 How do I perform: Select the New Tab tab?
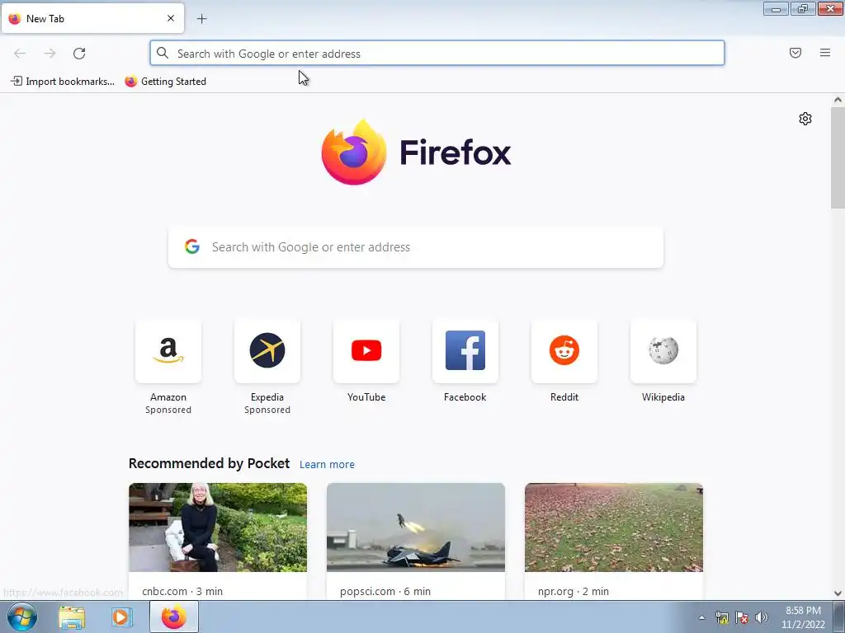pyautogui.click(x=92, y=18)
